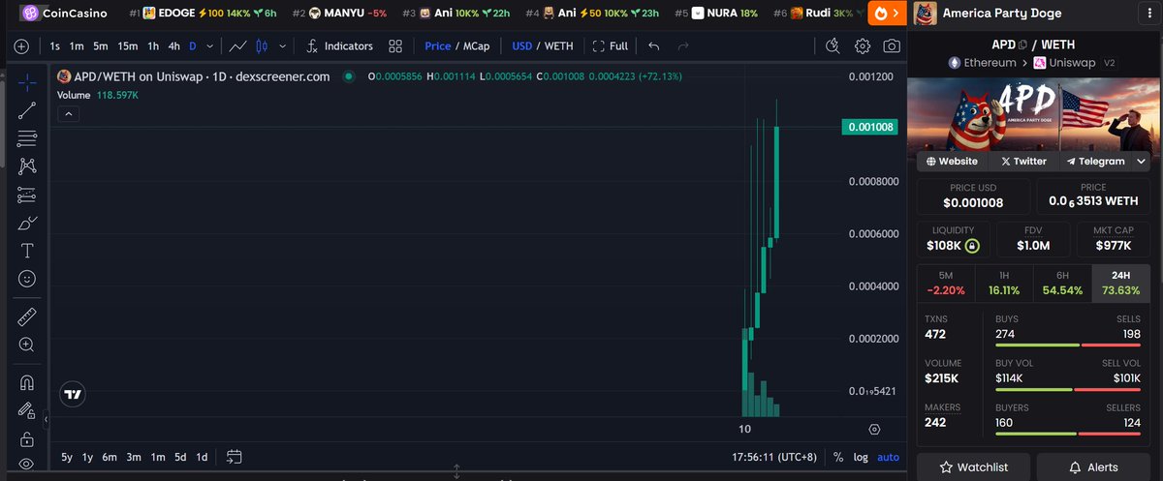Select the 5M price change tab
This screenshot has width=1163, height=481.
tap(946, 283)
